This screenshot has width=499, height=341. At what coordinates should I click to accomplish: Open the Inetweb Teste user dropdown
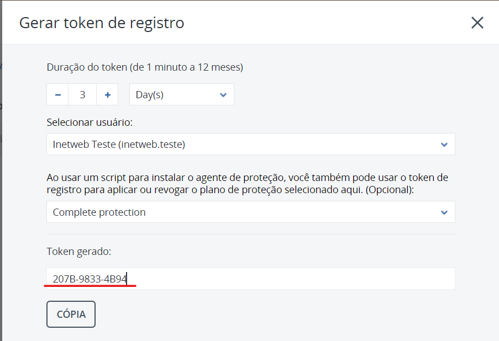(x=251, y=144)
